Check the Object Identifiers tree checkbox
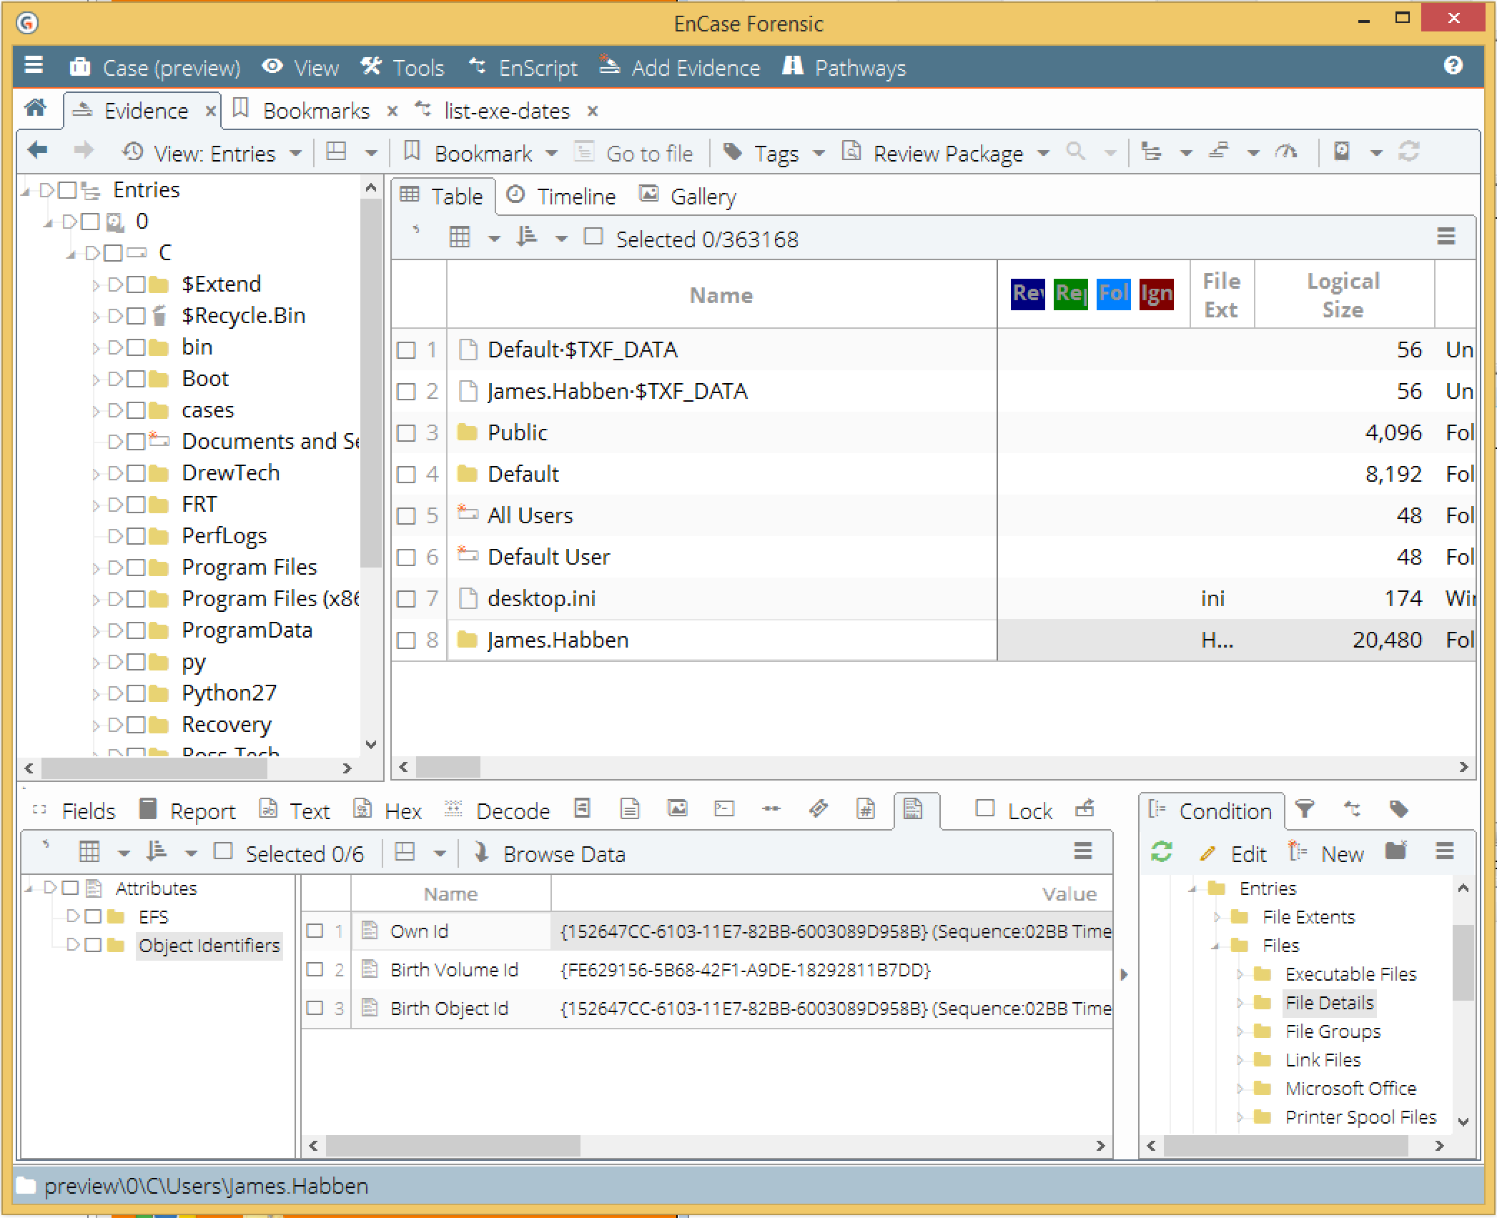Viewport: 1497px width, 1218px height. click(93, 946)
